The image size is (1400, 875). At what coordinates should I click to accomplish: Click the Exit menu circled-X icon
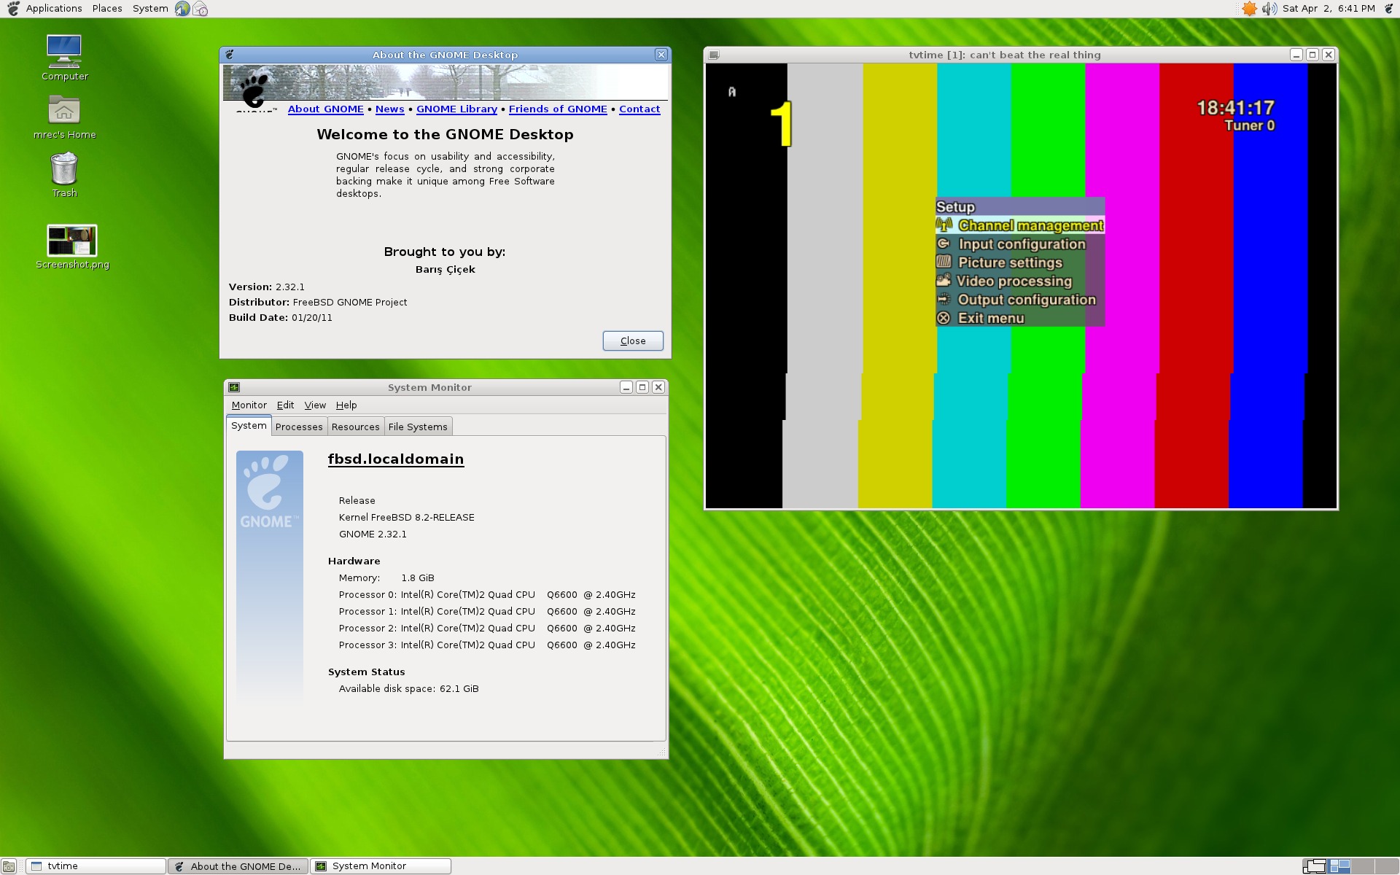point(944,318)
